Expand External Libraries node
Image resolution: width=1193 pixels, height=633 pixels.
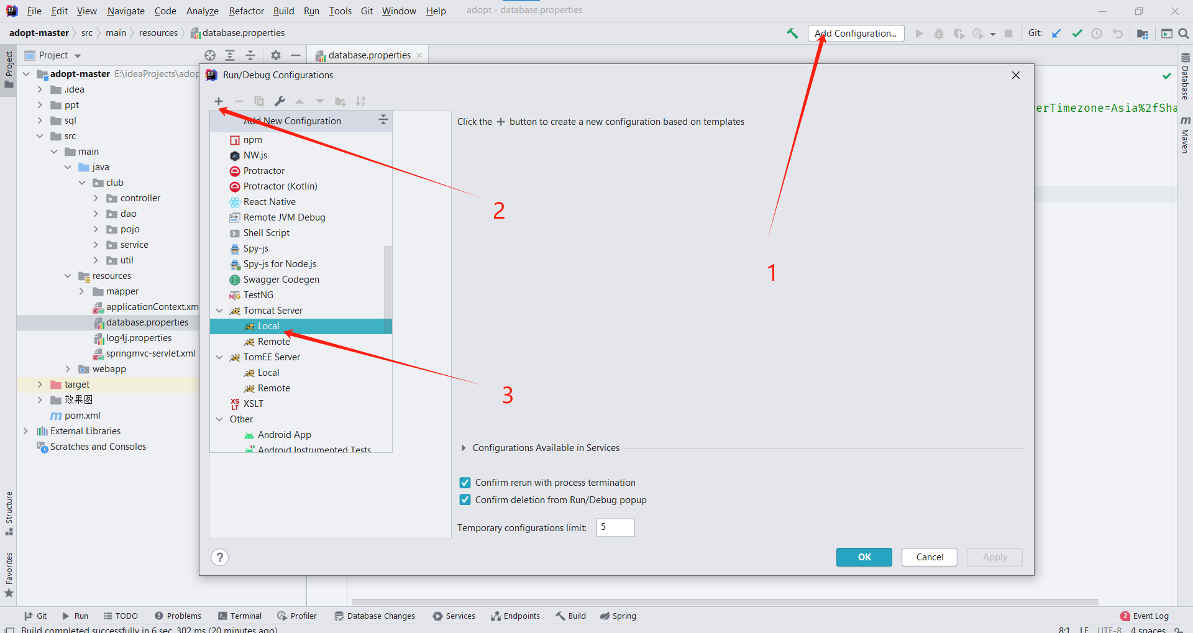pos(25,431)
